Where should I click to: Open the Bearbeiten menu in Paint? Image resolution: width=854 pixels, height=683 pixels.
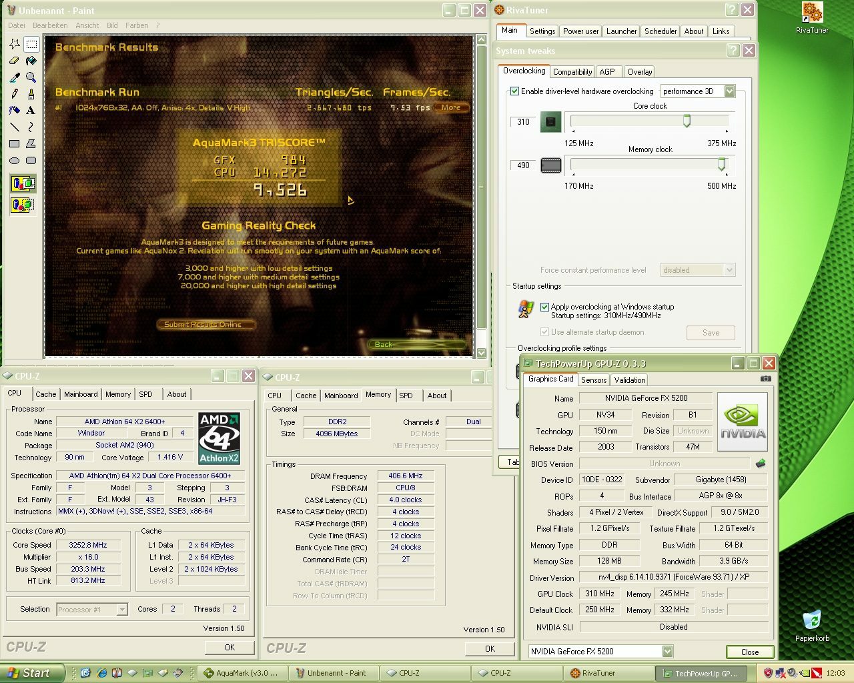click(x=50, y=25)
